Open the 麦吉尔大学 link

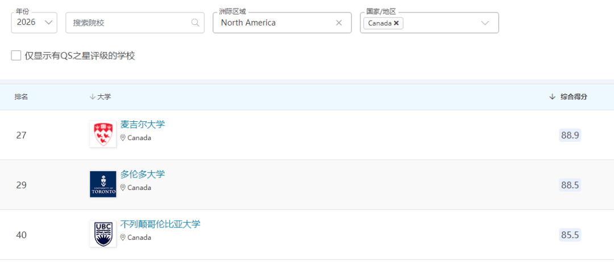click(x=143, y=125)
